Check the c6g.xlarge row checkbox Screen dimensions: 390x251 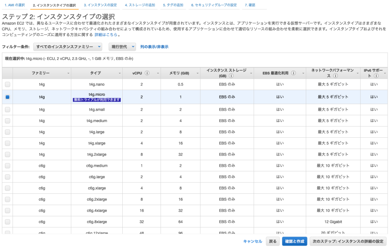click(x=8, y=188)
